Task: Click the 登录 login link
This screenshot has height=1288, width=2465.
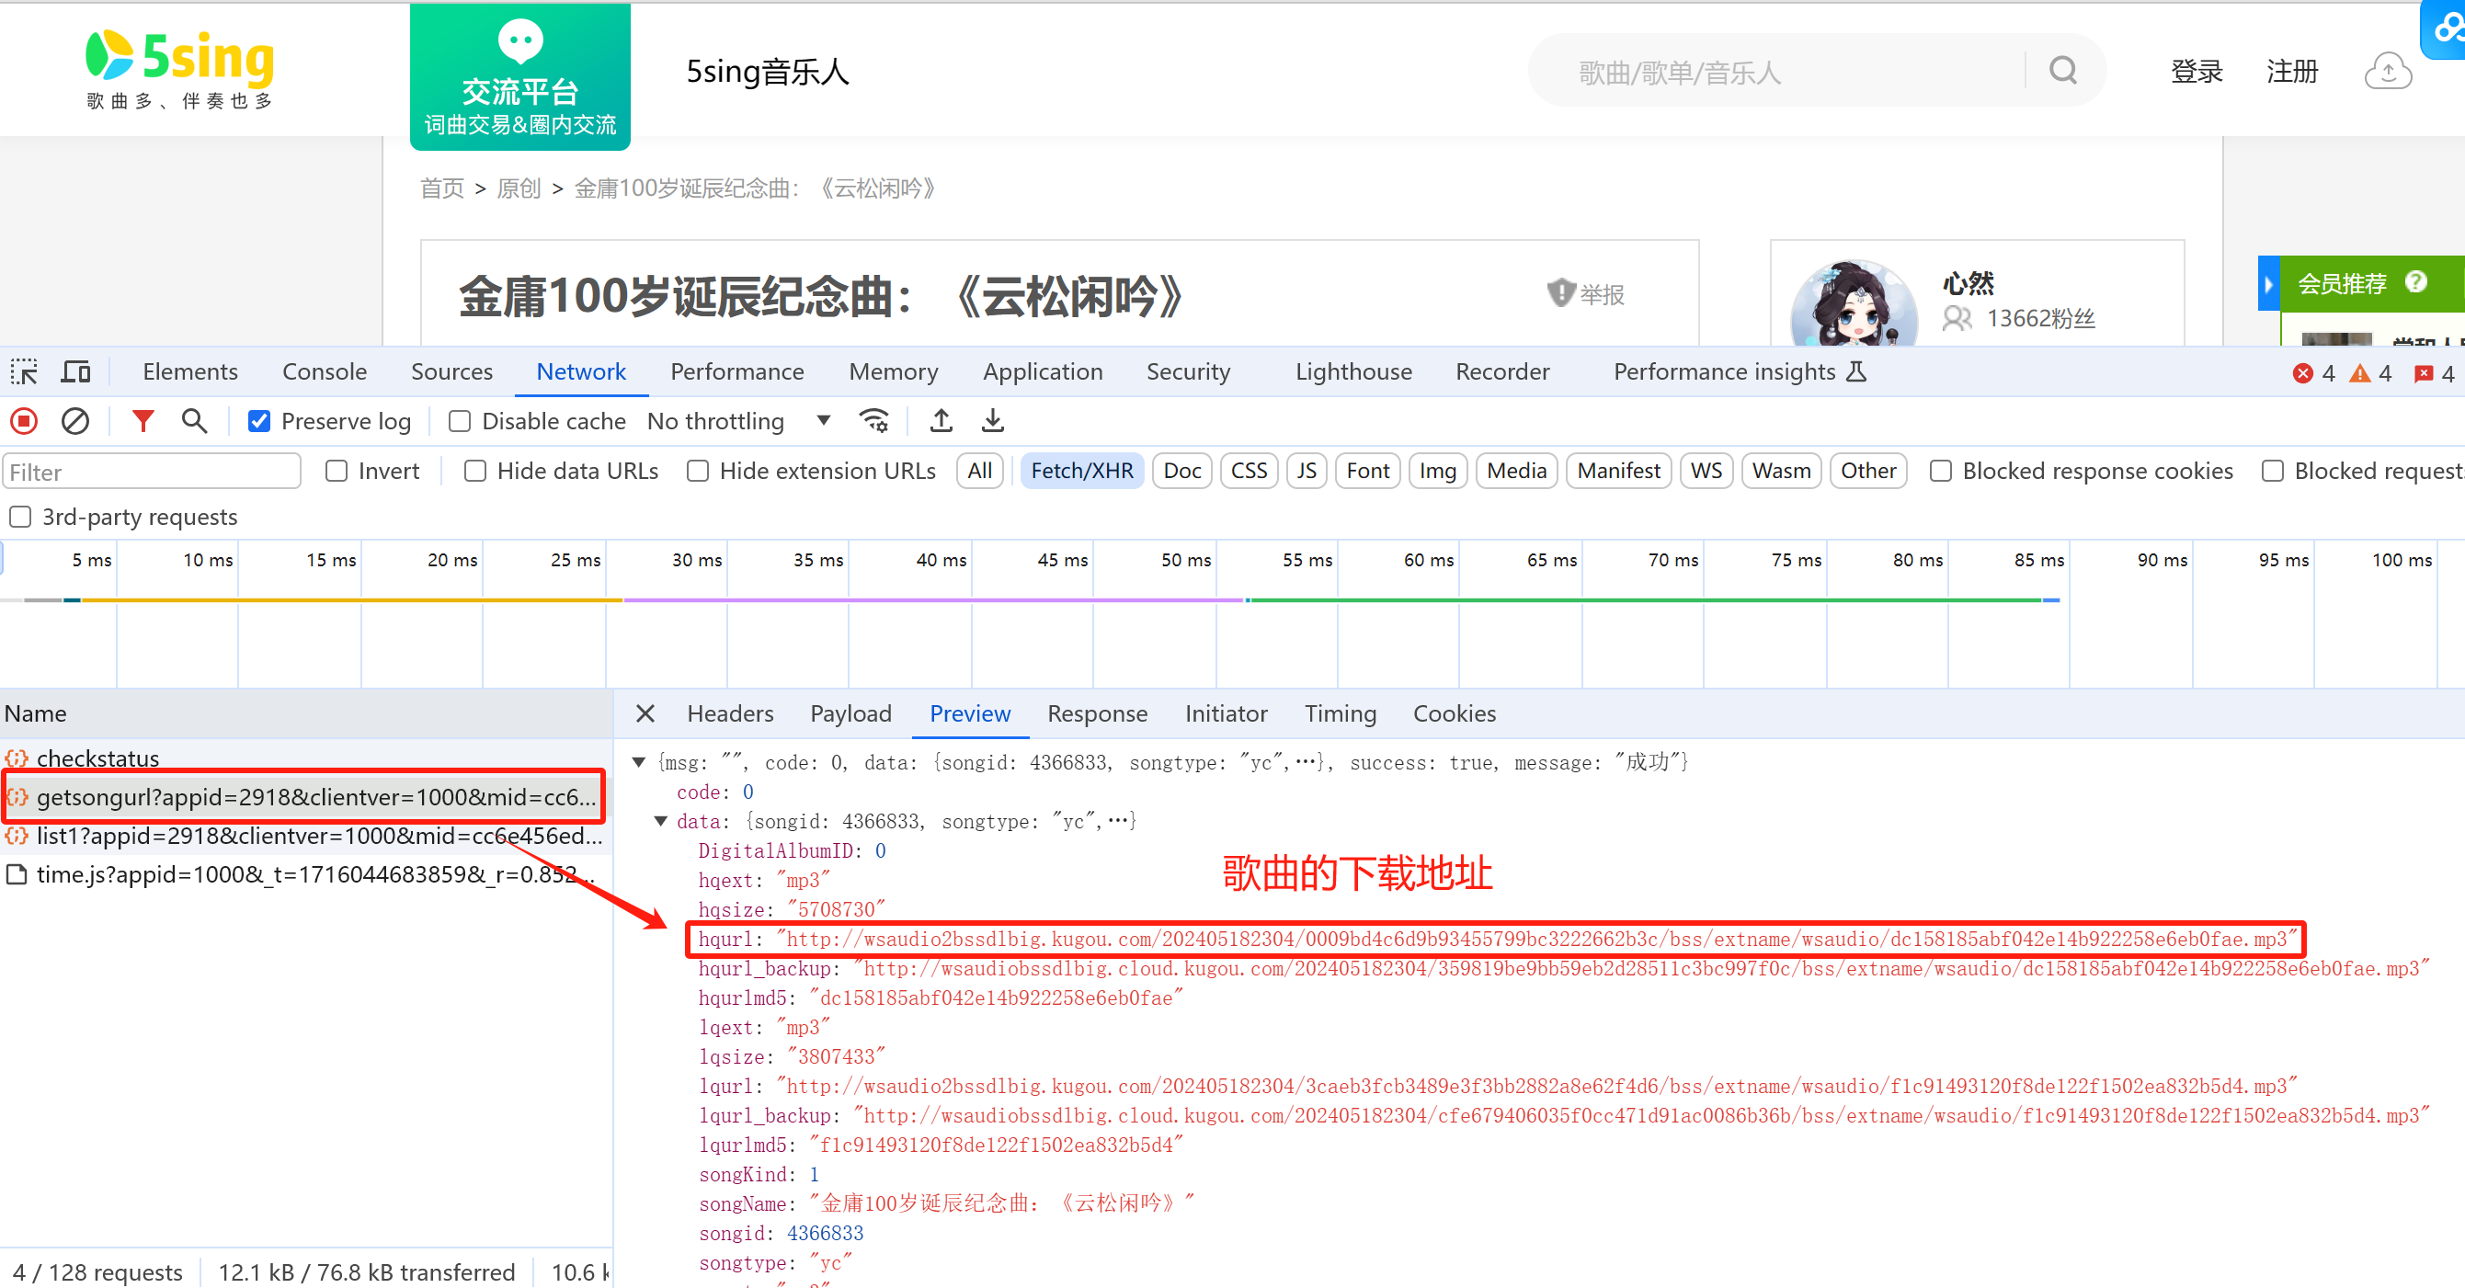Action: click(x=2197, y=71)
